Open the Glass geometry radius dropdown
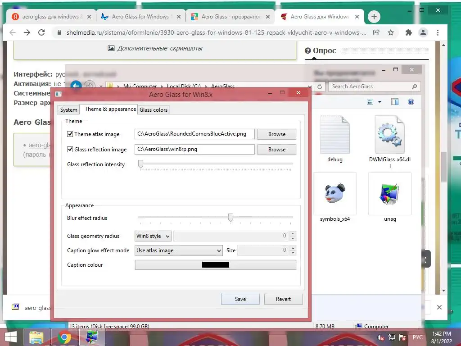Screen dimensions: 461x346 click(153, 236)
